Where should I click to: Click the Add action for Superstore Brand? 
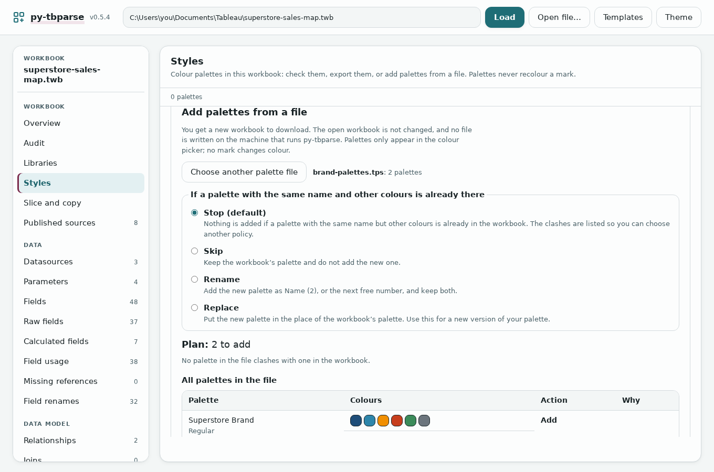pyautogui.click(x=549, y=420)
